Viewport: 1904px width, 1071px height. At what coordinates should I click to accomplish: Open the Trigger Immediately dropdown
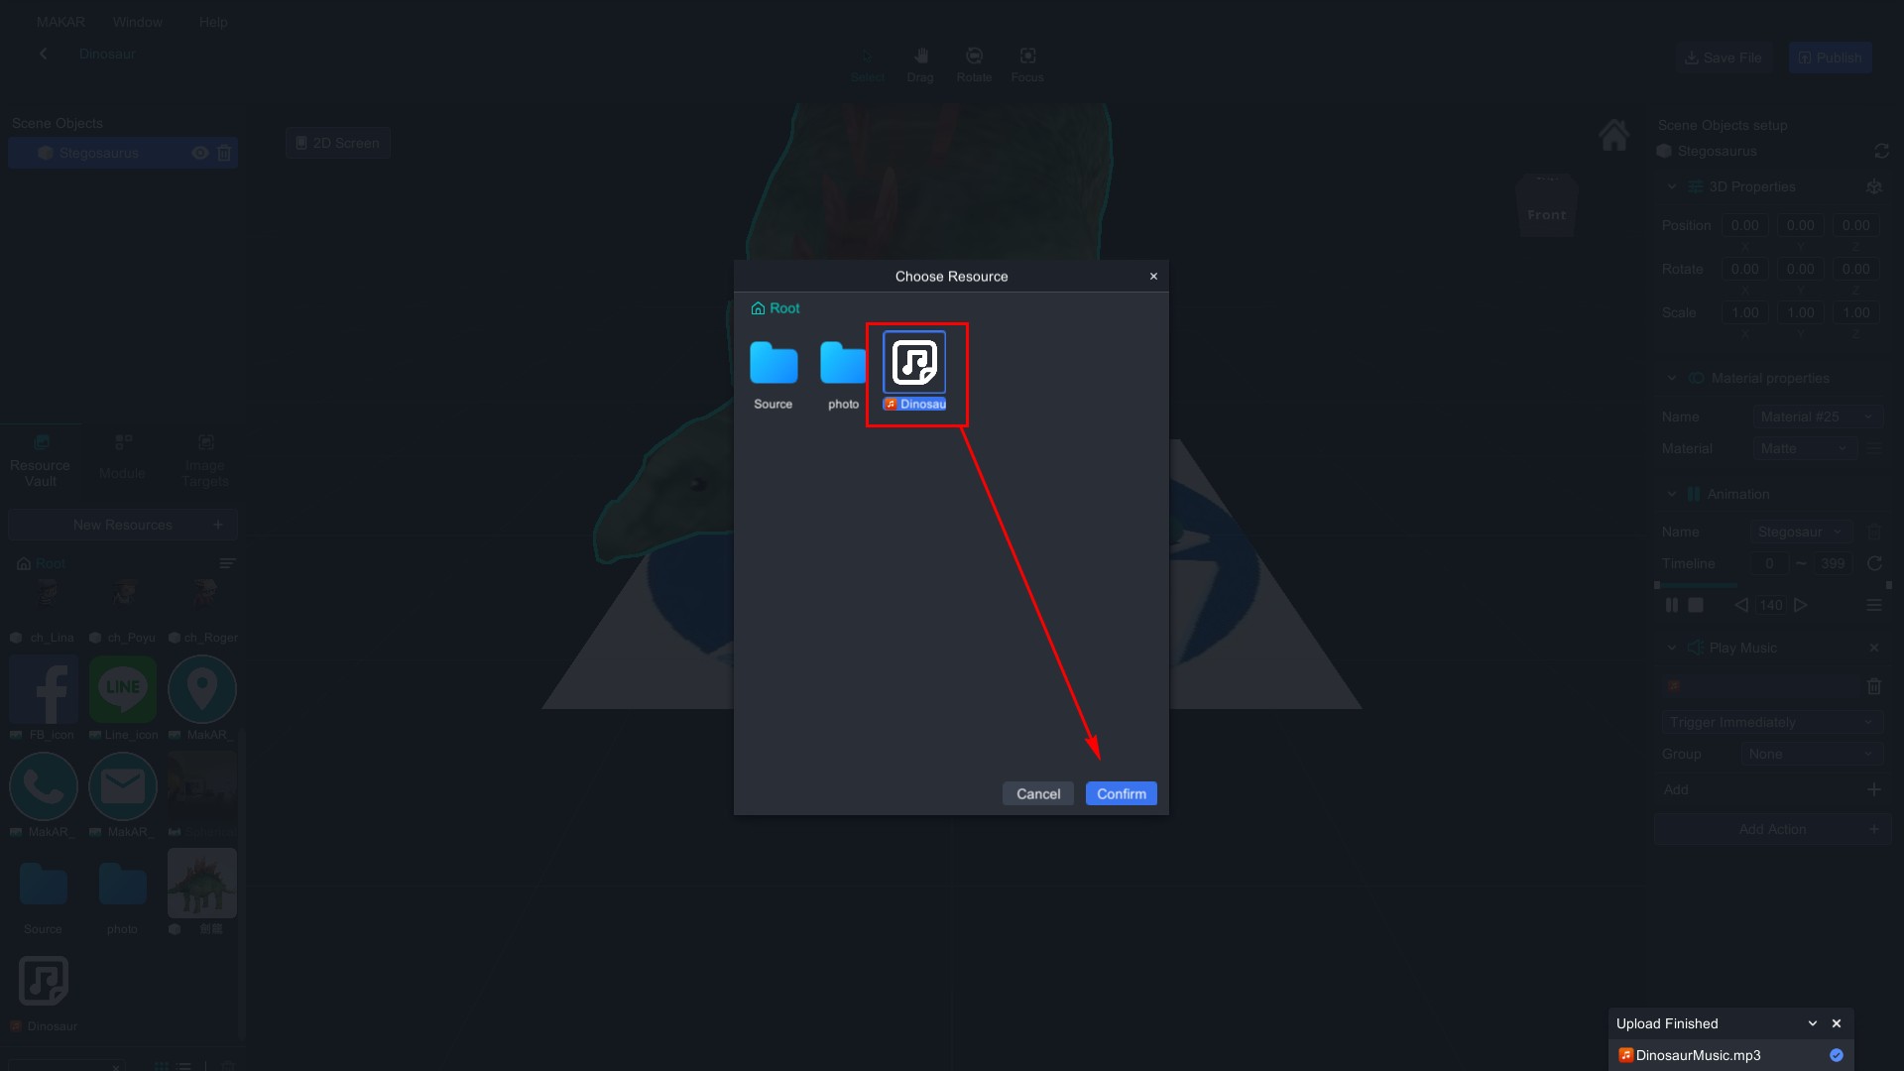coord(1771,722)
